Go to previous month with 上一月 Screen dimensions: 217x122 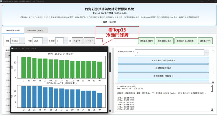pos(77,40)
